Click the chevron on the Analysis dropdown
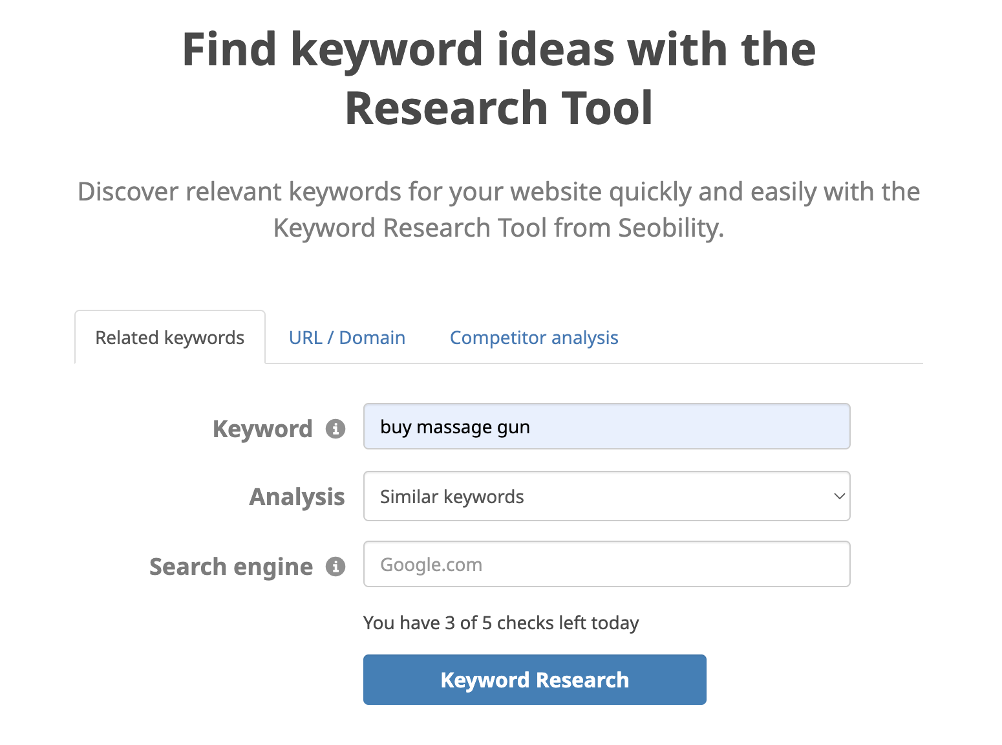This screenshot has height=745, width=1002. [x=838, y=496]
